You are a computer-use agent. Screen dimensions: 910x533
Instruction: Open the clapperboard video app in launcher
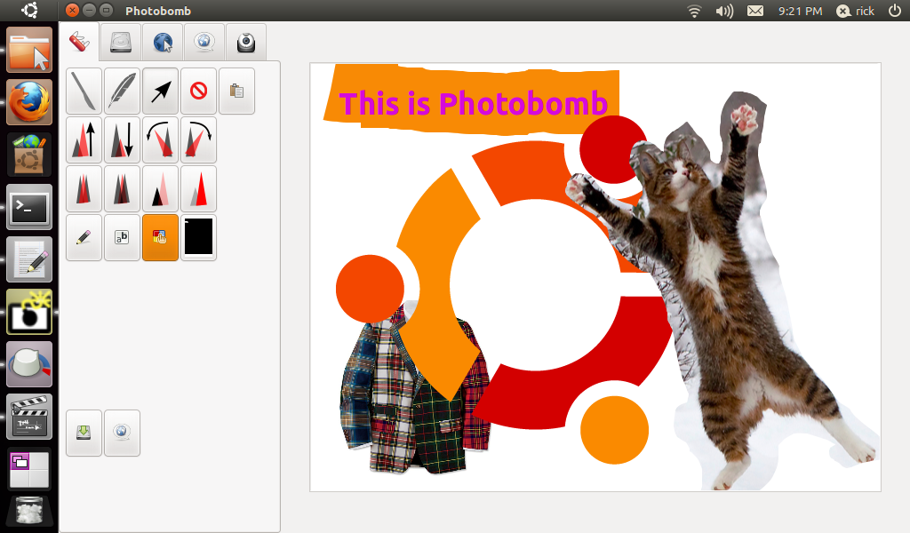click(x=29, y=417)
